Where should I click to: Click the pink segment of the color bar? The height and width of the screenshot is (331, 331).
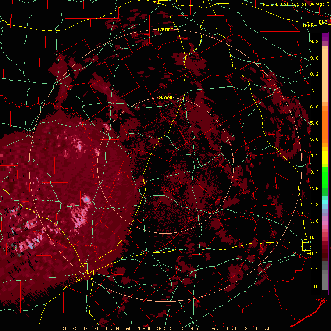point(325,223)
